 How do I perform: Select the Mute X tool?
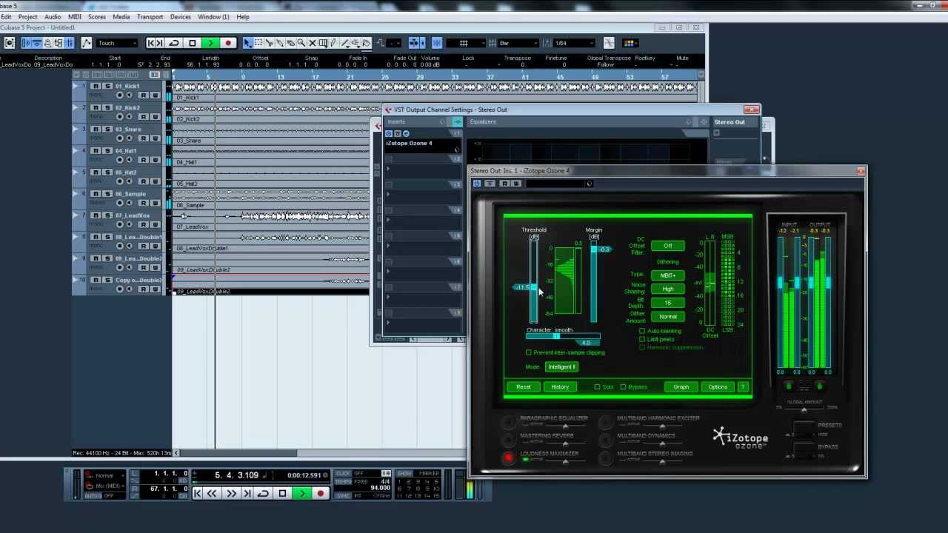(x=313, y=43)
